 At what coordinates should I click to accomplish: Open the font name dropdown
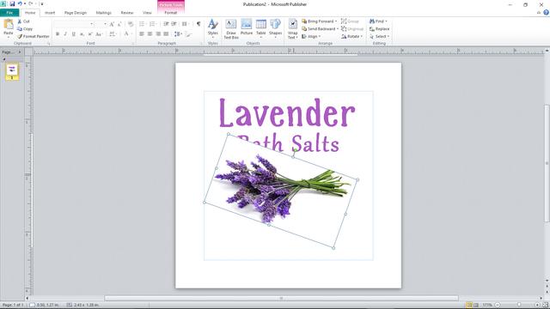(x=92, y=24)
